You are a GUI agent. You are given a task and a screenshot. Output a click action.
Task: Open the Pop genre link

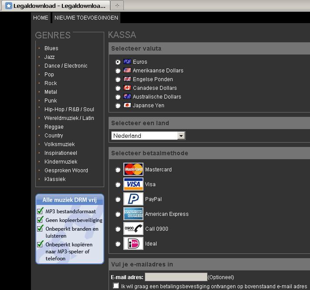pos(49,74)
